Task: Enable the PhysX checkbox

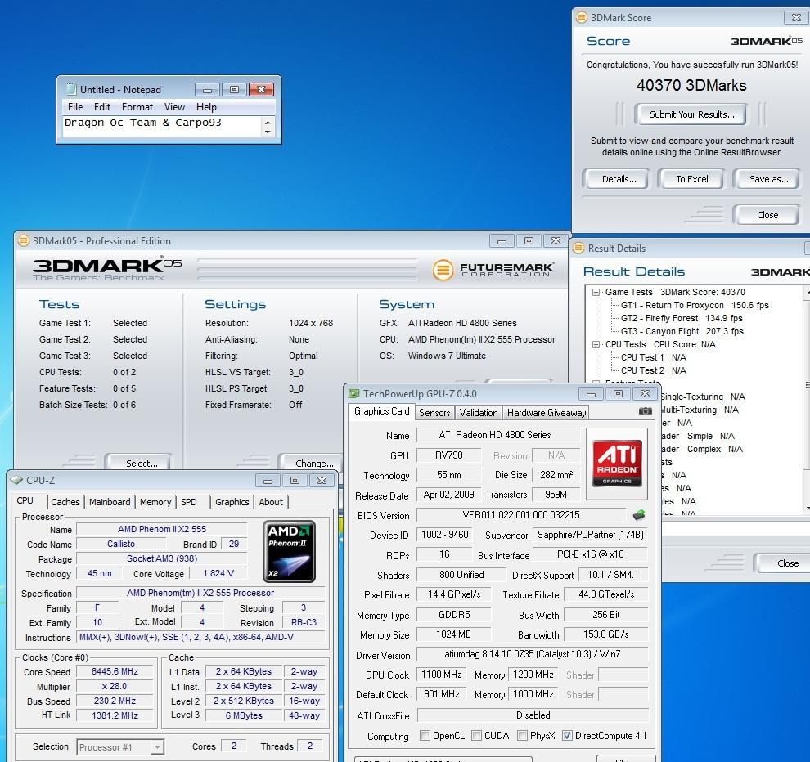Action: tap(522, 735)
